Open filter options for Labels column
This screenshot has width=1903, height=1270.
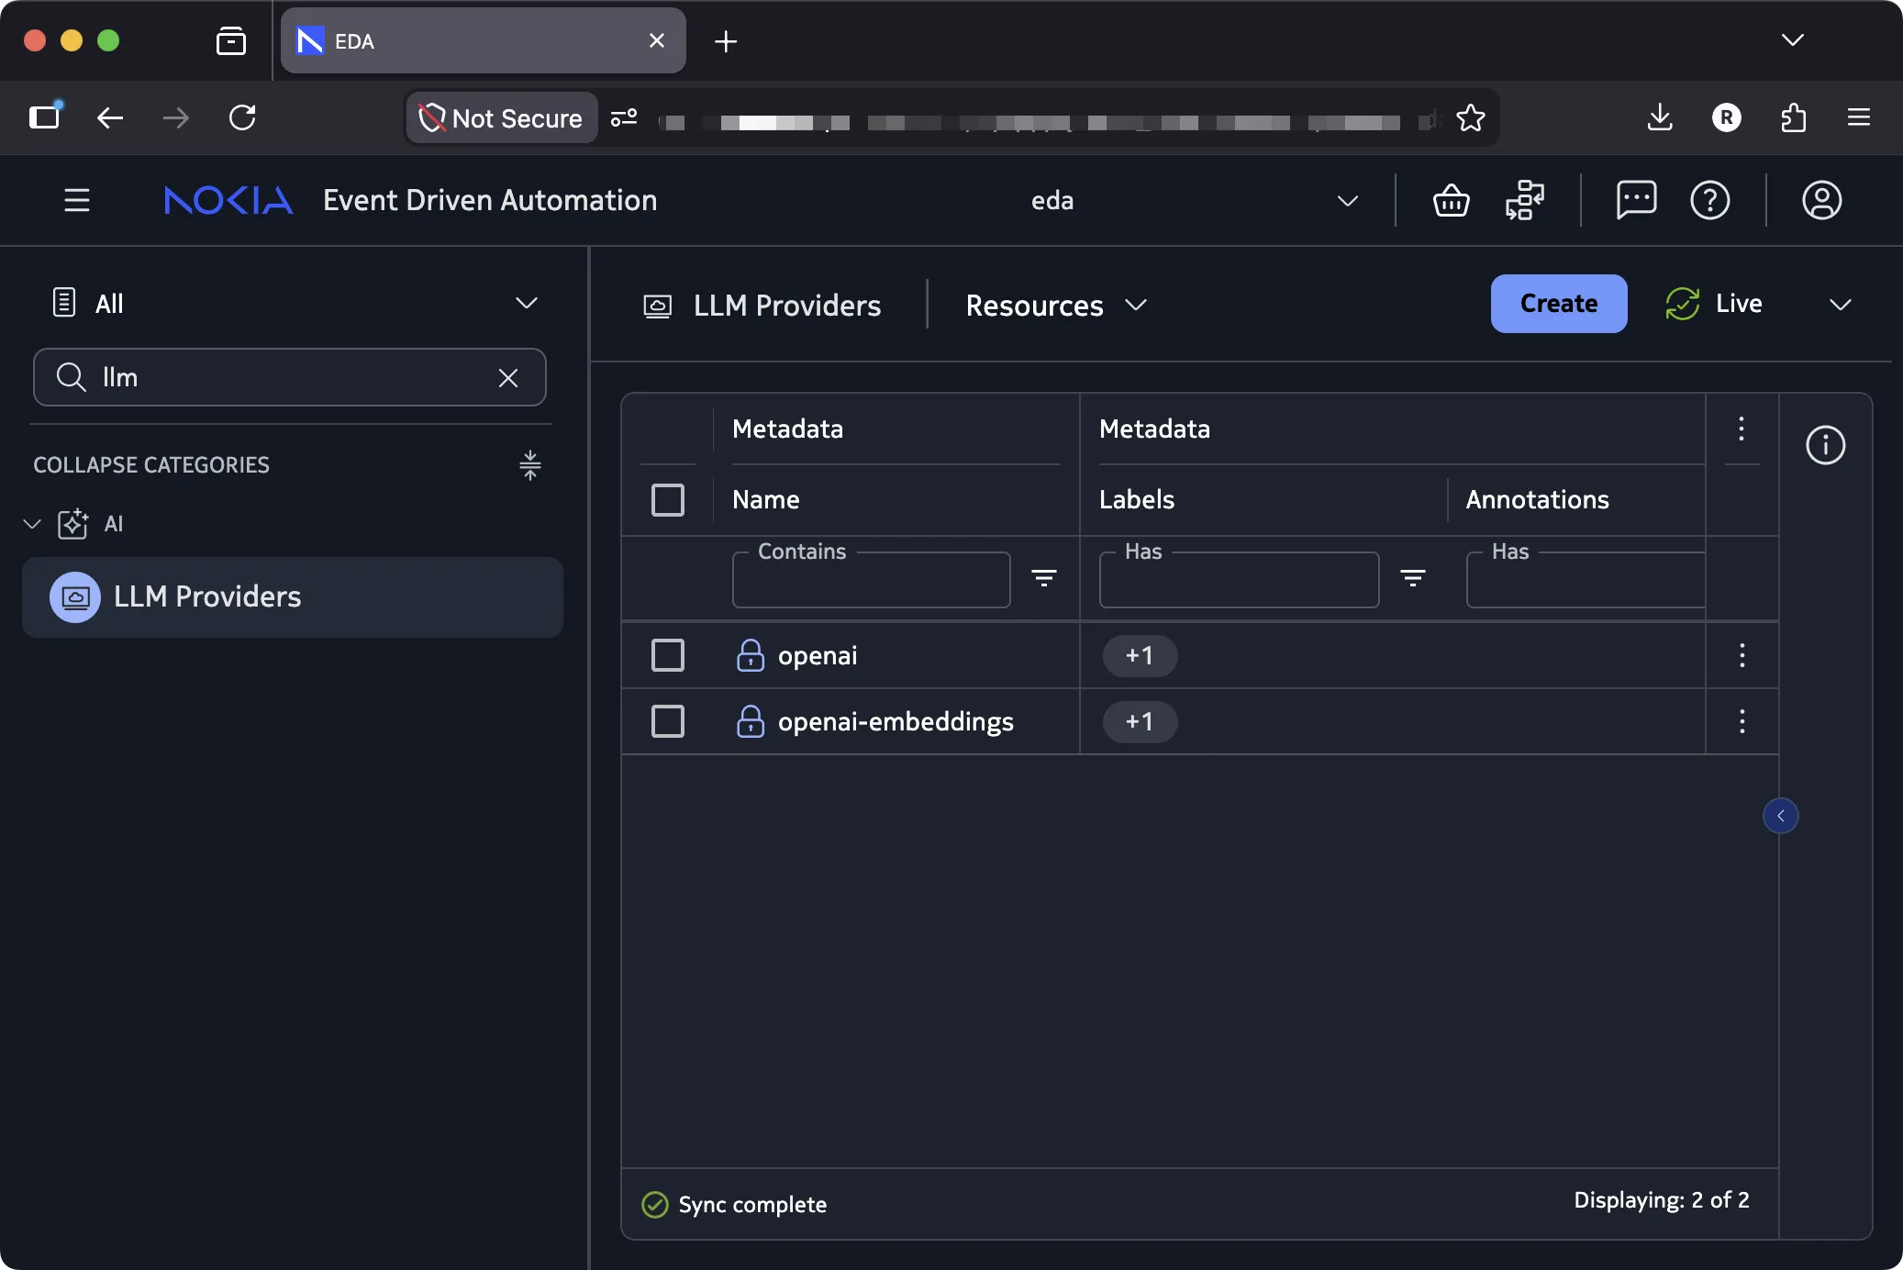(x=1413, y=578)
